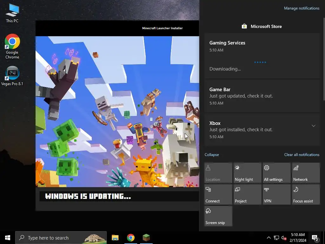Click the taskbar clock and date
Screen dimensions: 325x244
point(298,238)
